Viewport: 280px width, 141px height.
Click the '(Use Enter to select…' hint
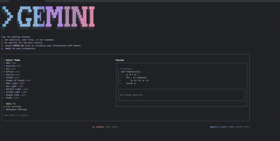point(16,115)
